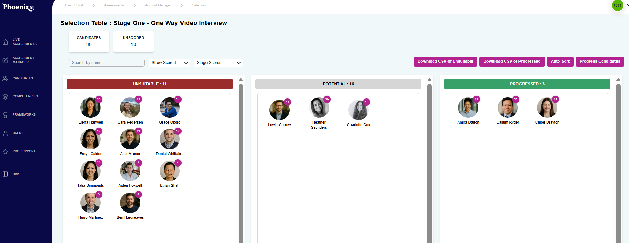Click Callum Ryder's candidate photo

click(508, 108)
